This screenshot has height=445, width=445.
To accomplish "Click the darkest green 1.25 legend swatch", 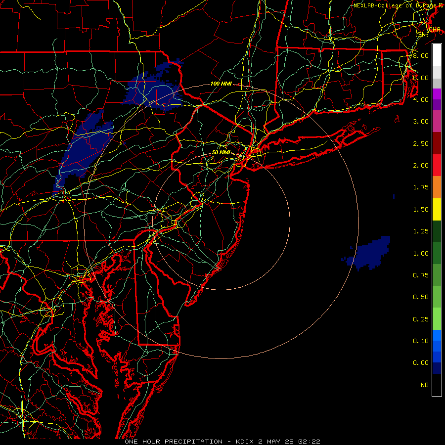I will [437, 231].
